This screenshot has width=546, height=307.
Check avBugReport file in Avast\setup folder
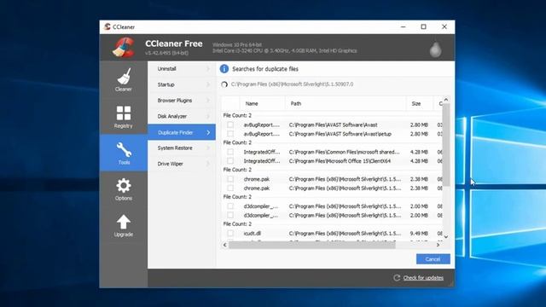pyautogui.click(x=230, y=134)
